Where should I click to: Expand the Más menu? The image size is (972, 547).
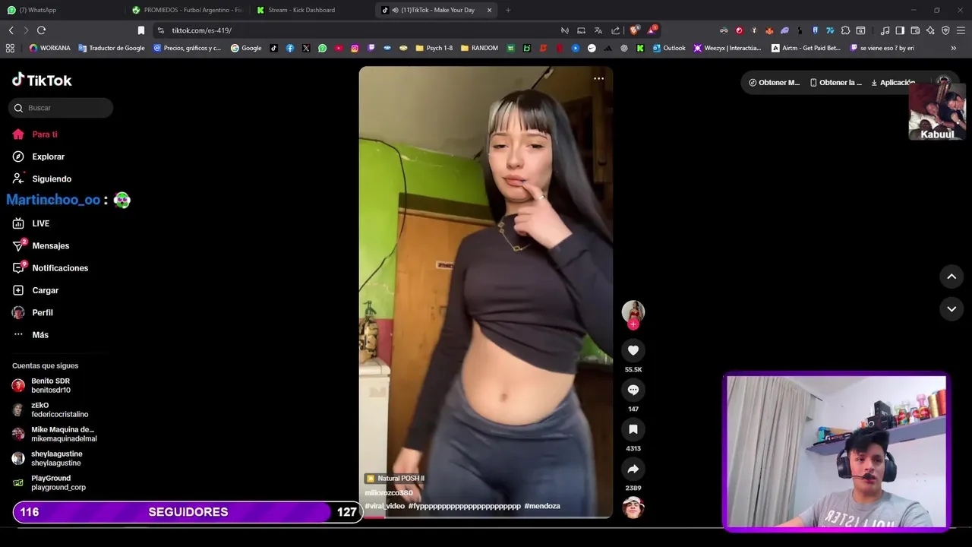(x=30, y=334)
